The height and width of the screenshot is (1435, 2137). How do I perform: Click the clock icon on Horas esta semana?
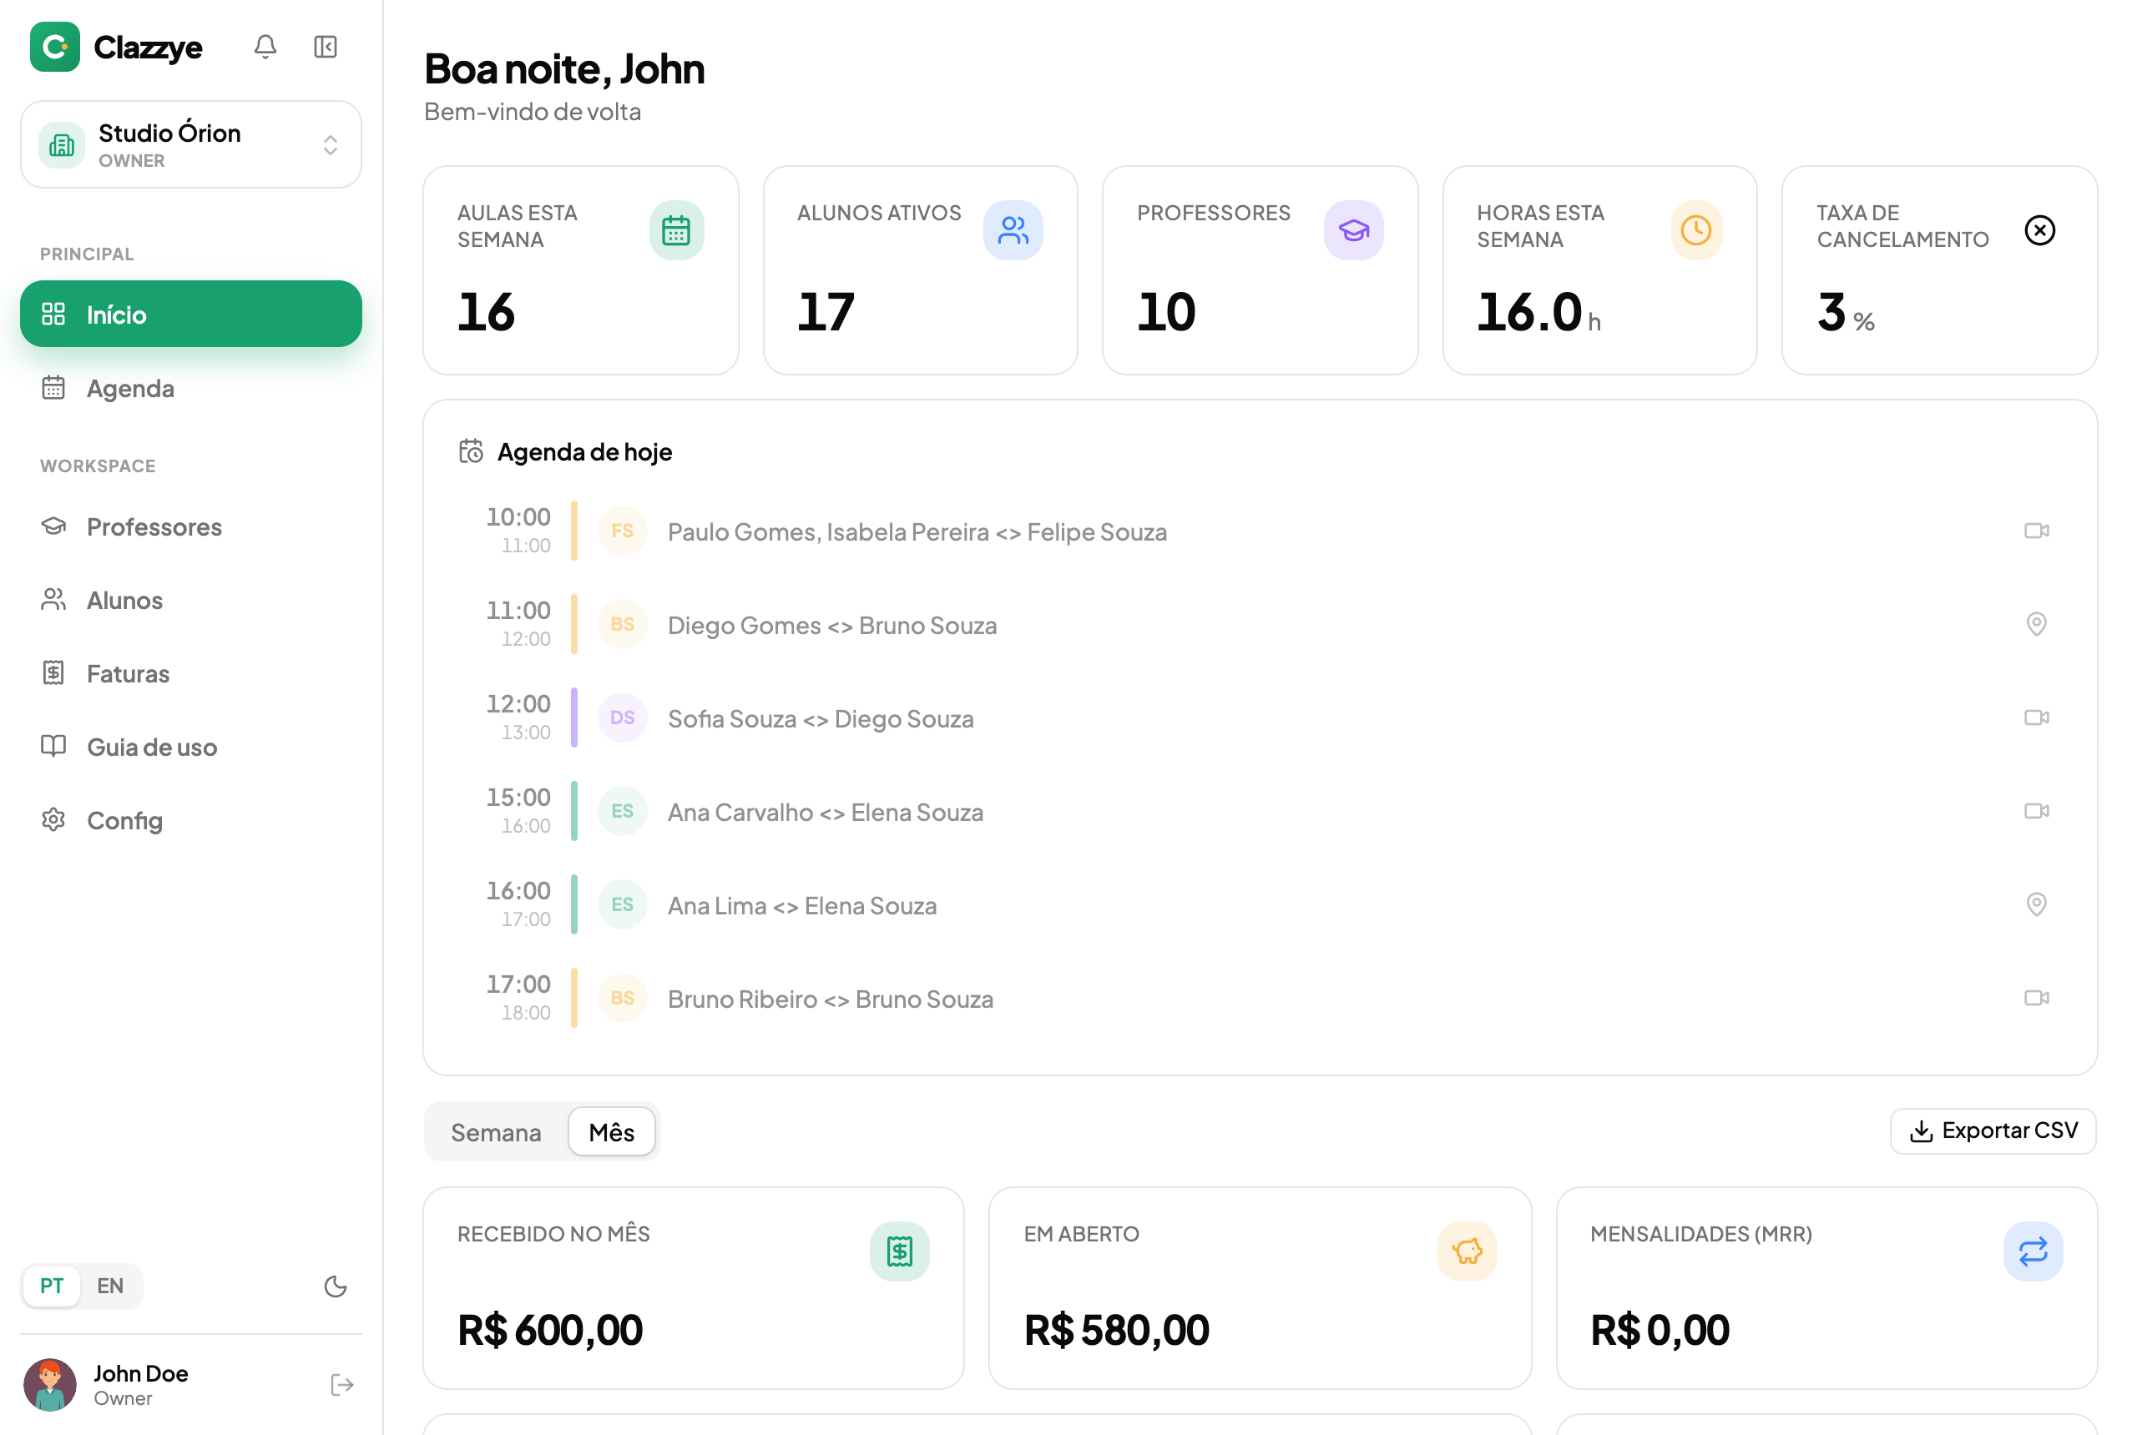(1695, 229)
